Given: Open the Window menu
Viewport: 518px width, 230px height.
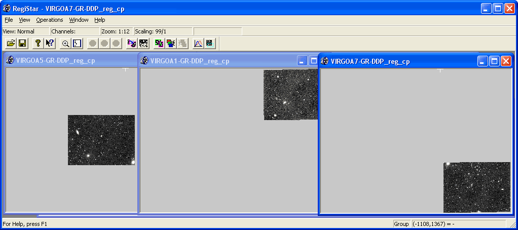Looking at the screenshot, I should click(79, 20).
